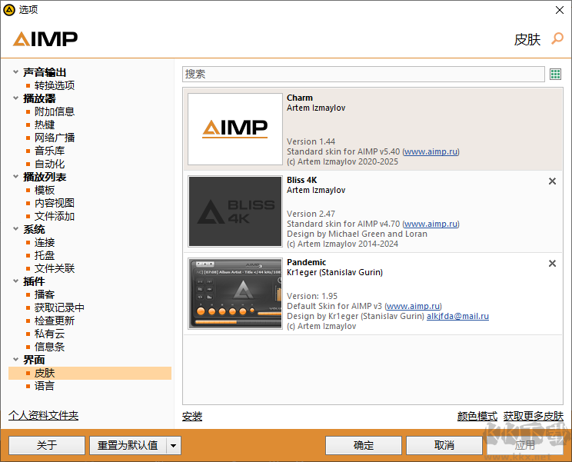
Task: Click the AIMP logo in header
Action: 45,39
